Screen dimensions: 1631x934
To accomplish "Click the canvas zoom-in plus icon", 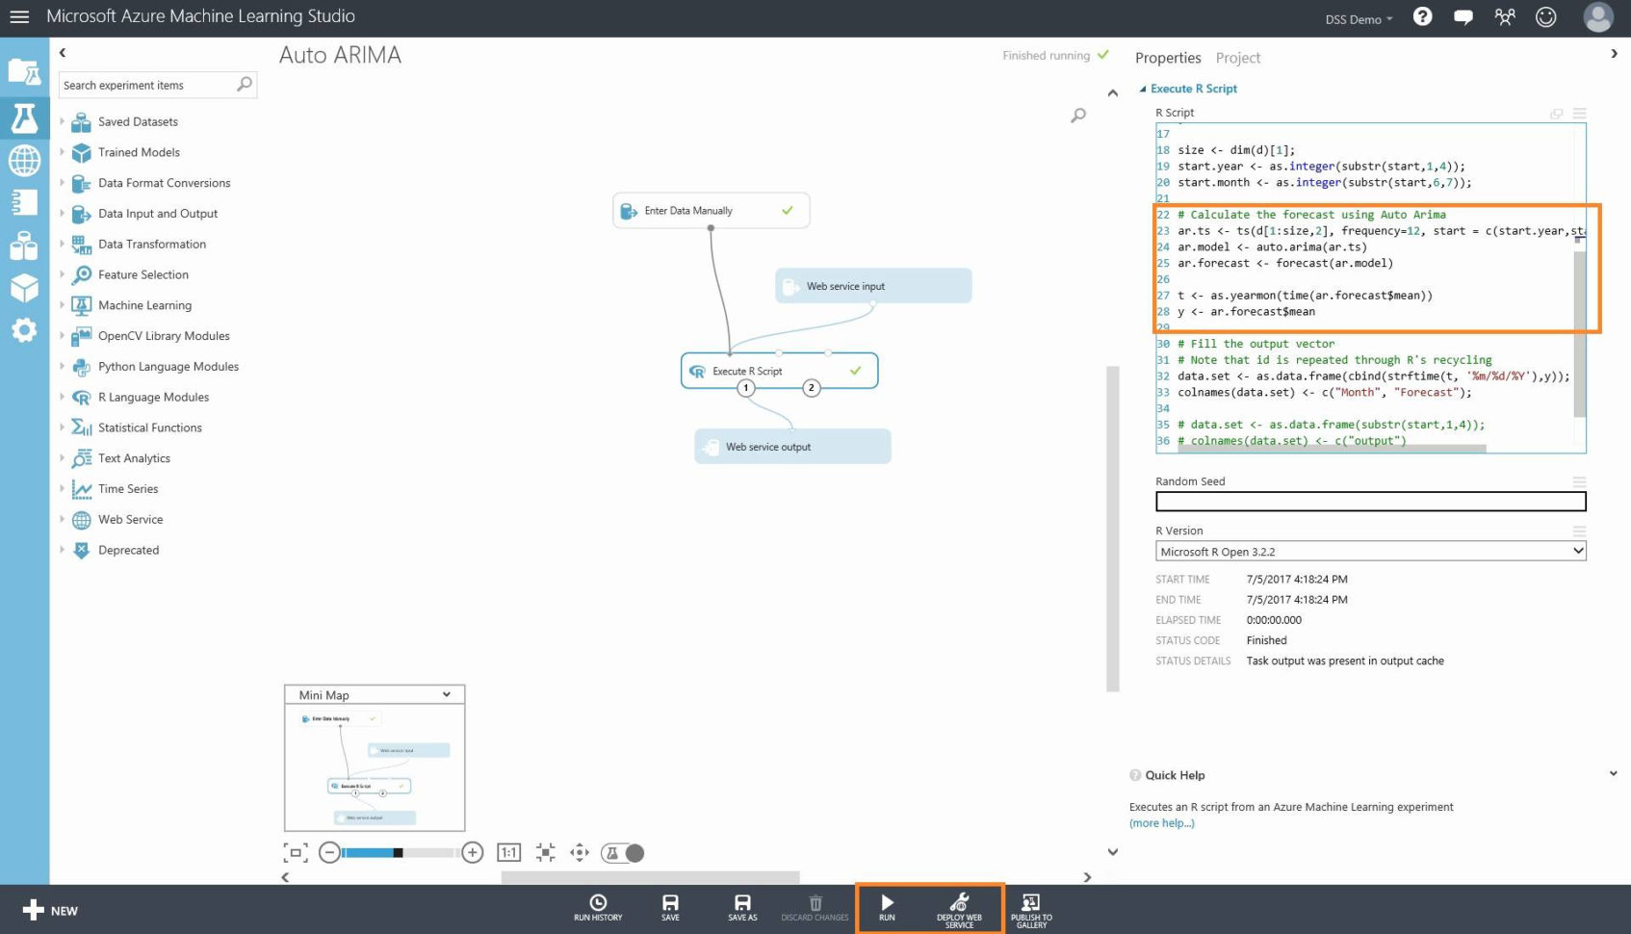I will [x=472, y=852].
